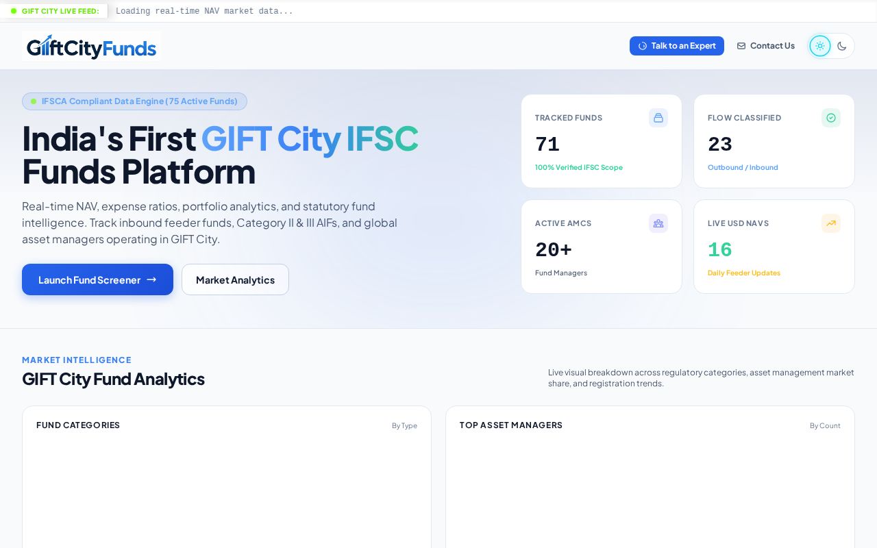
Task: Click the By Type label
Action: (x=404, y=425)
